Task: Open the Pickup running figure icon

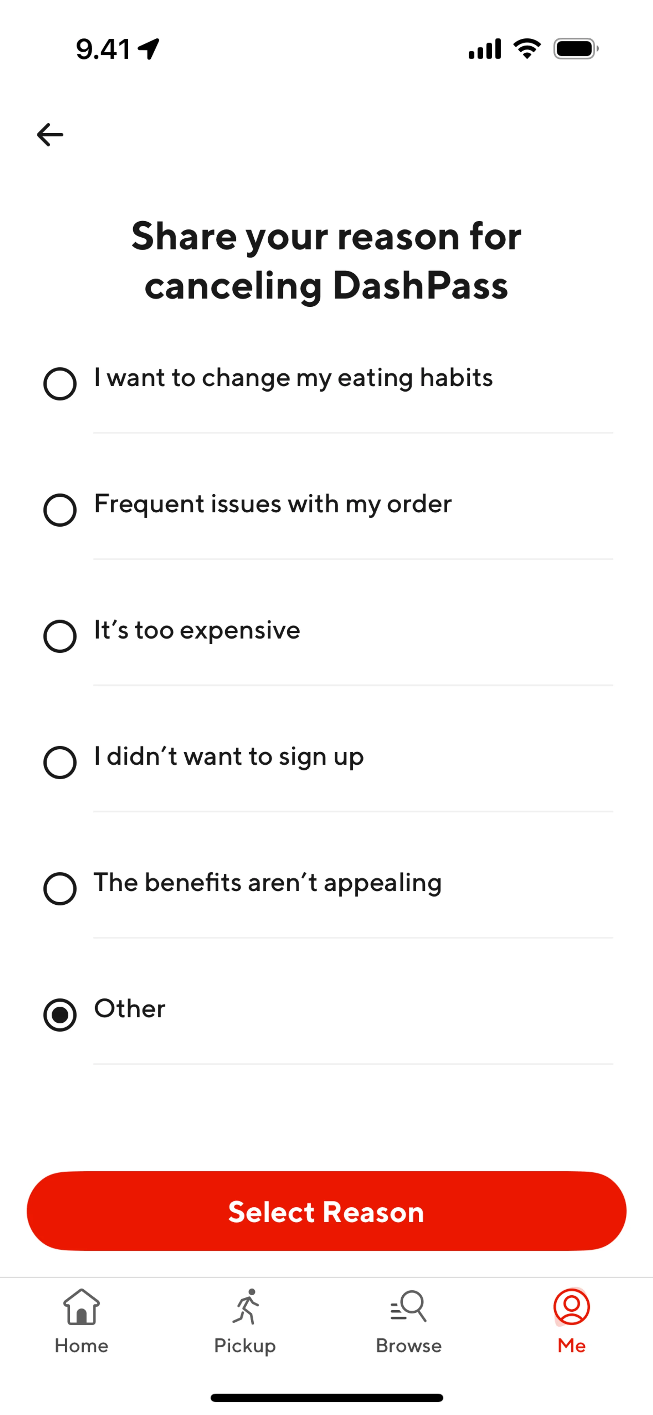Action: (245, 1307)
